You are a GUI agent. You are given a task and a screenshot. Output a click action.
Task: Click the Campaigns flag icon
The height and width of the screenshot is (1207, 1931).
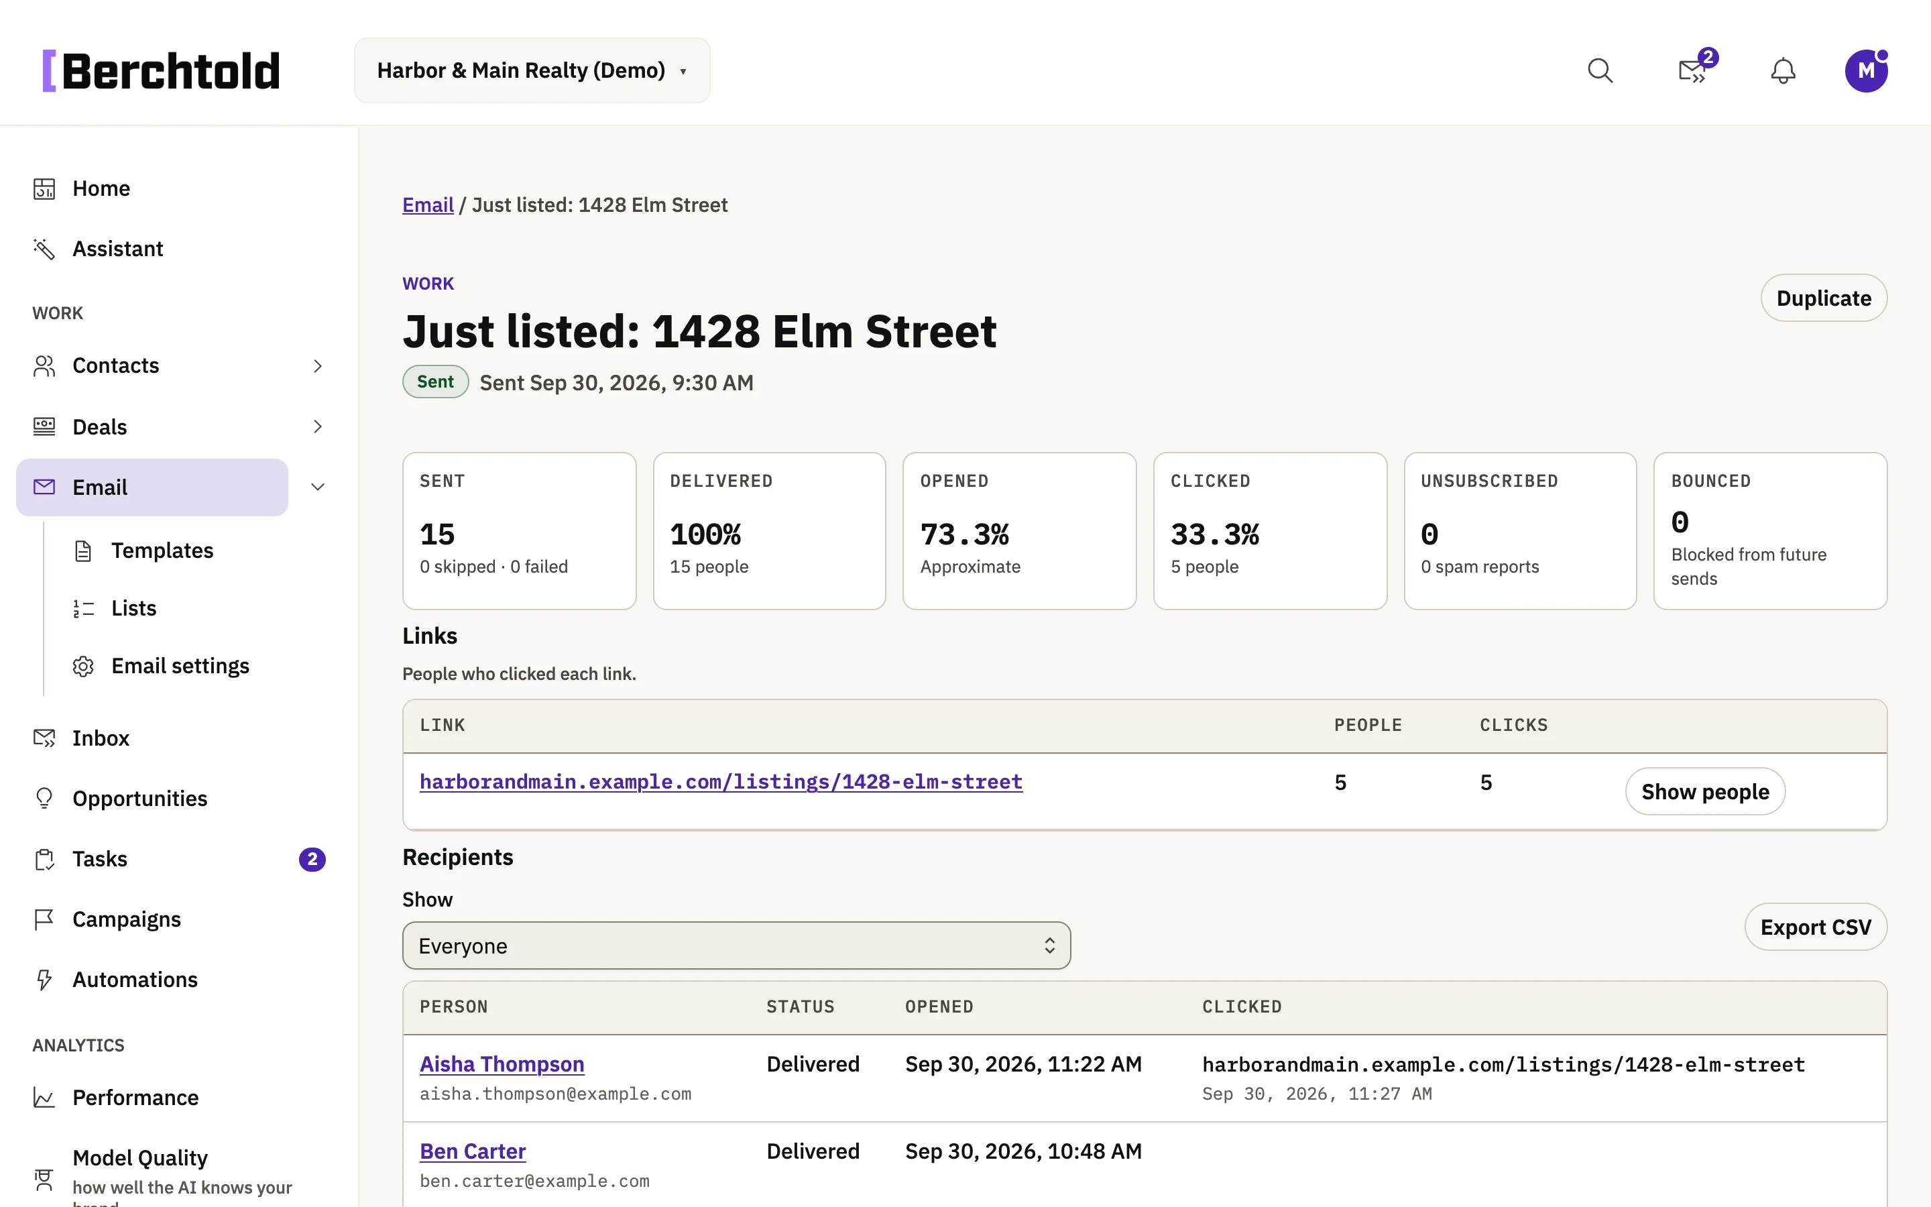44,919
